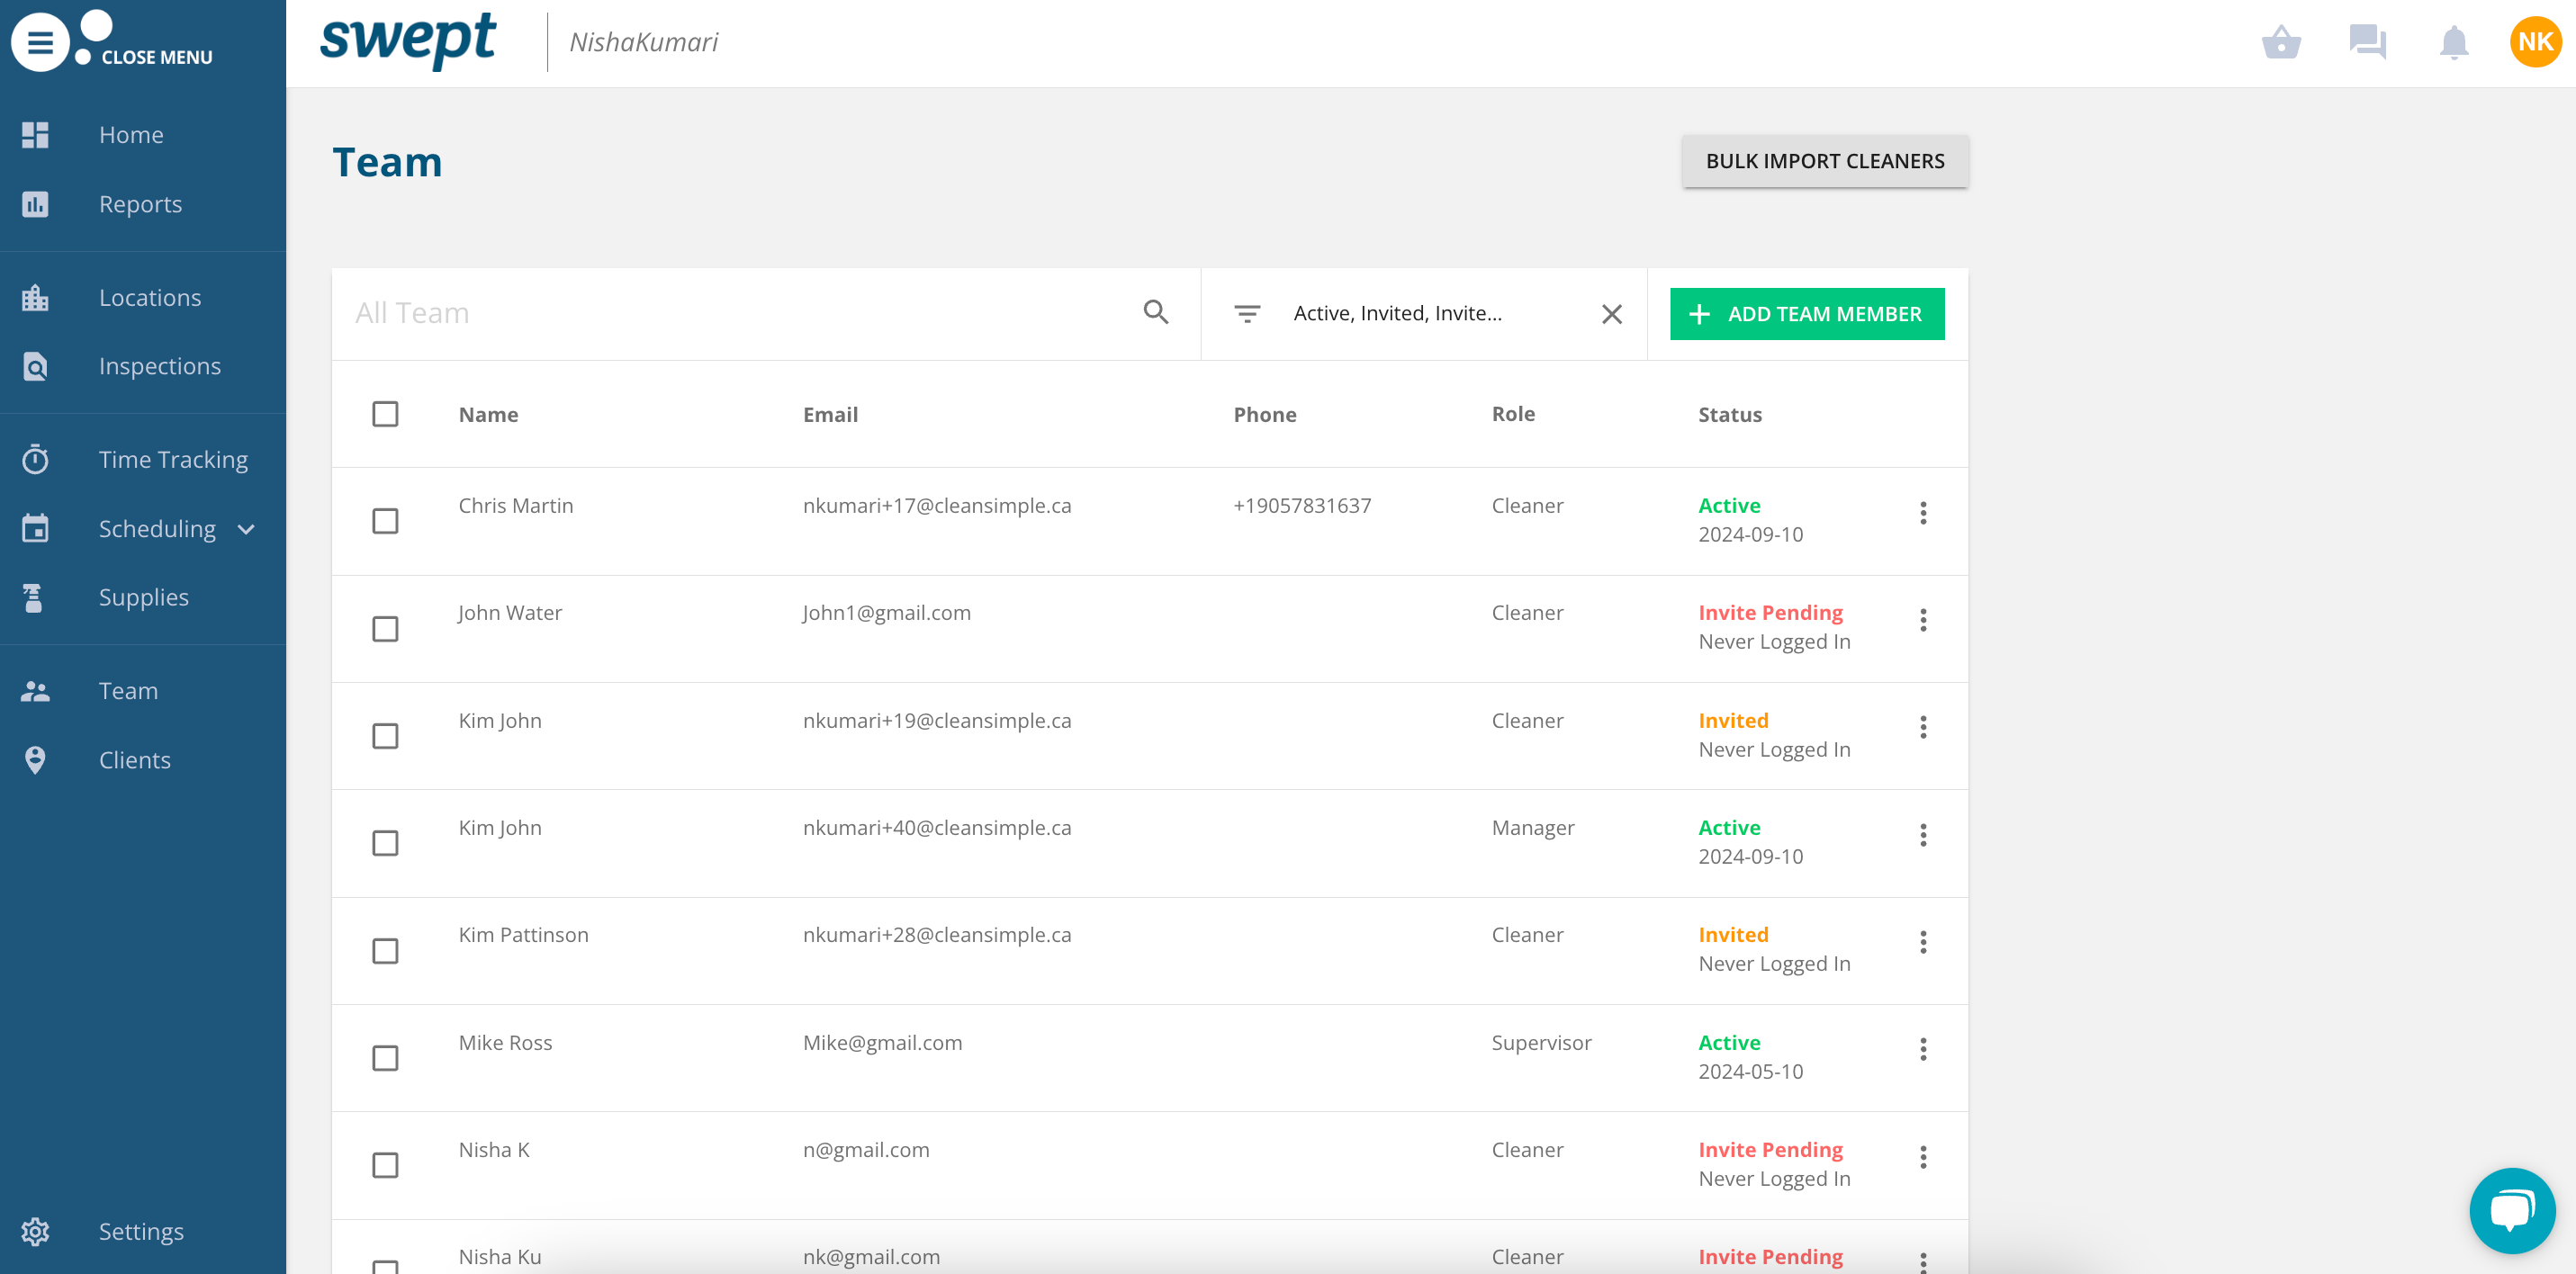The image size is (2576, 1274).
Task: Open Time Tracking from the sidebar
Action: pos(173,460)
